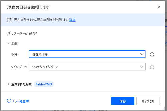This screenshot has height=111, width=167.
Task: Select the TaishoYMD variable chip
Action: click(44, 84)
